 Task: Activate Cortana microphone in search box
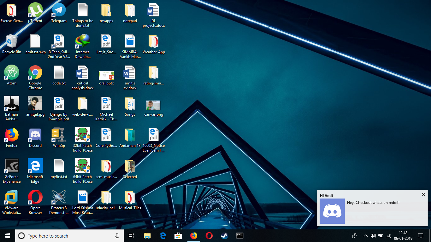(x=117, y=236)
